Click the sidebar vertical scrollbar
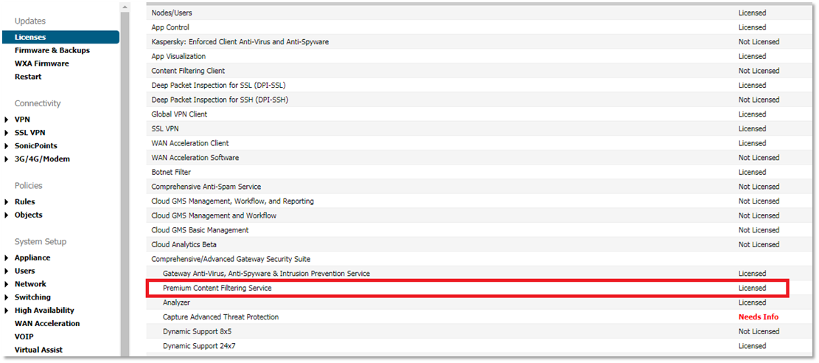The height and width of the screenshot is (363, 819). tap(125, 183)
